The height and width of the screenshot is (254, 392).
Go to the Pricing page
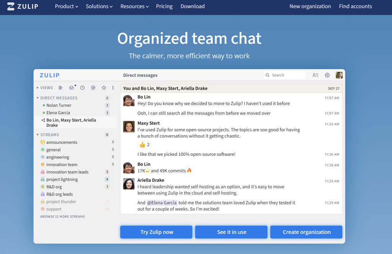tap(164, 6)
